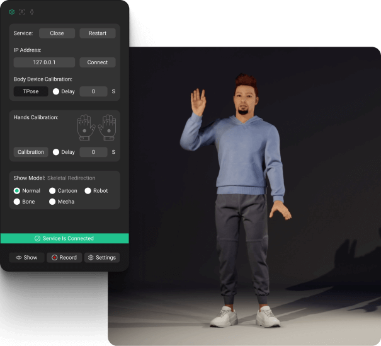Start Record button
This screenshot has height=346, width=381.
coord(64,258)
